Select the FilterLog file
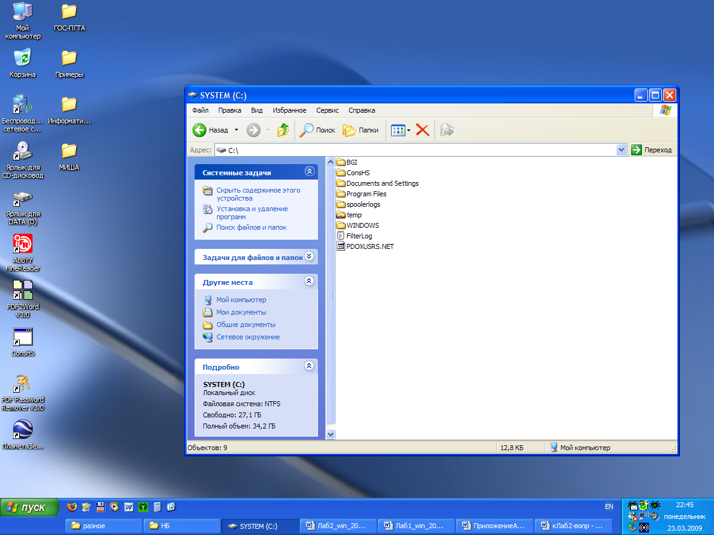Viewport: 714px width, 535px height. click(355, 236)
